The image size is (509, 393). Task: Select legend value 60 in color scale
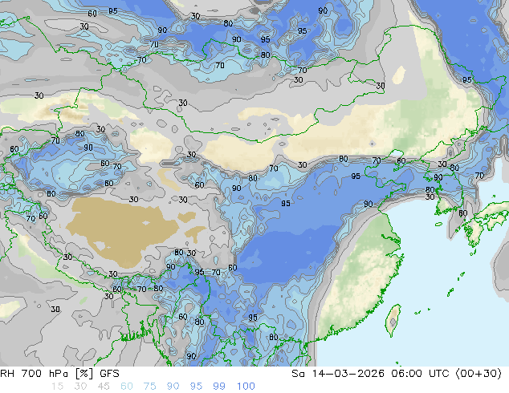(127, 387)
